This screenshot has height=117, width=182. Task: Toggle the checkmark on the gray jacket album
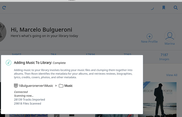99,116
